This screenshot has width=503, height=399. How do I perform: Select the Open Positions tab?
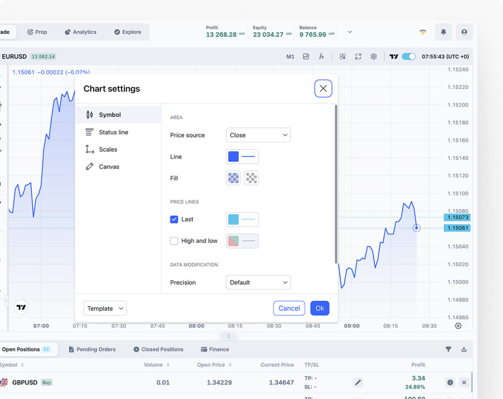[27, 349]
